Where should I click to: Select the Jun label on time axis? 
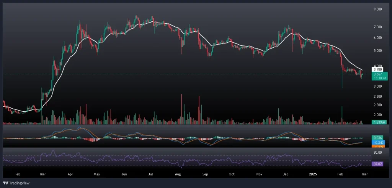pos(124,174)
